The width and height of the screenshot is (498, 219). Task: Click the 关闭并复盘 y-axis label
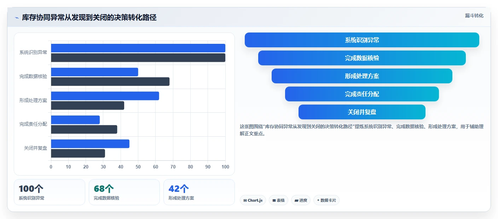coord(35,148)
